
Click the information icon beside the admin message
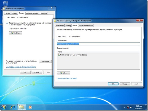coord(7,23)
